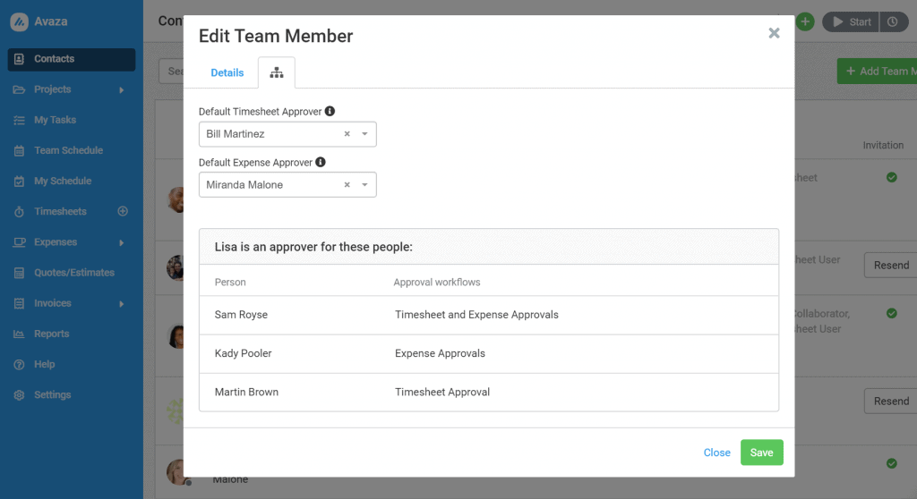This screenshot has height=499, width=917.
Task: Switch to the org chart hierarchy tab
Action: [x=276, y=73]
